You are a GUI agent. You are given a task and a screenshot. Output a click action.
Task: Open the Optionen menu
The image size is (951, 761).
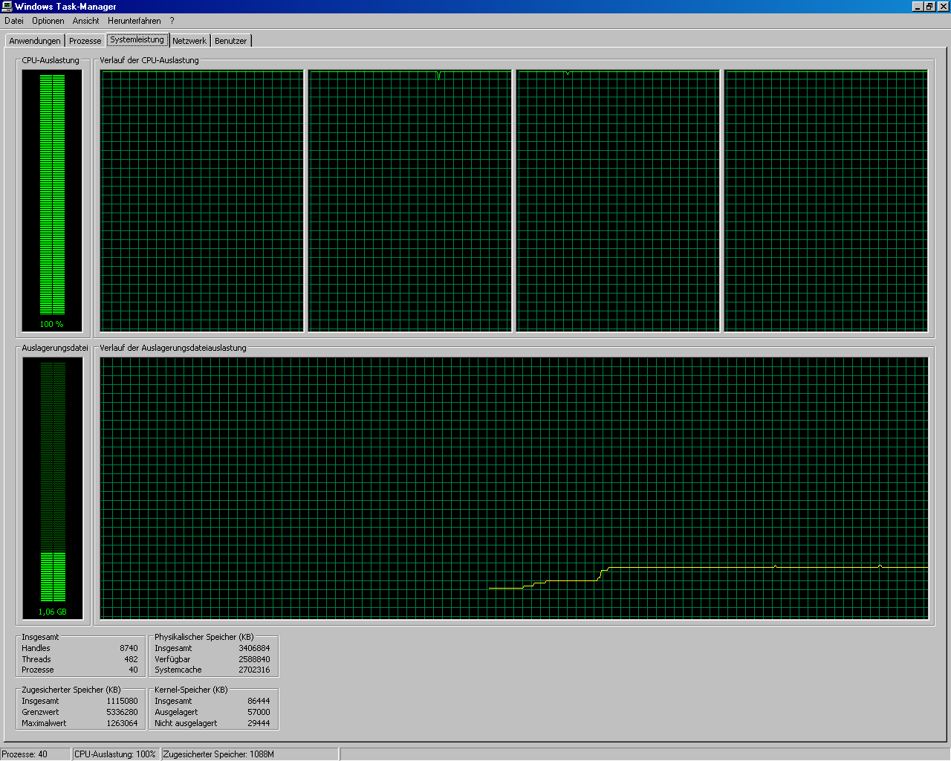(x=48, y=21)
